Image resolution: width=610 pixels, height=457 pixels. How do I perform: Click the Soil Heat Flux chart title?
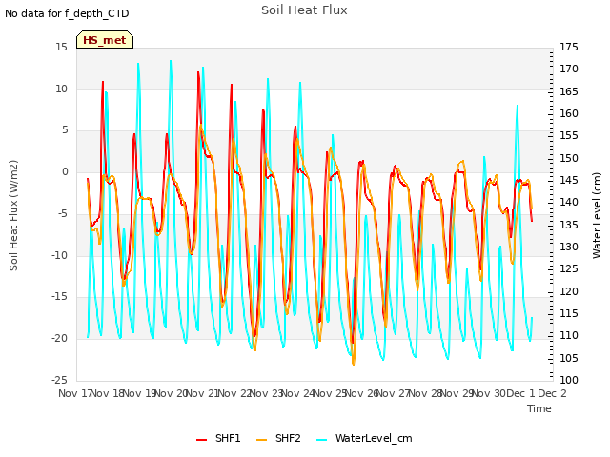point(304,10)
